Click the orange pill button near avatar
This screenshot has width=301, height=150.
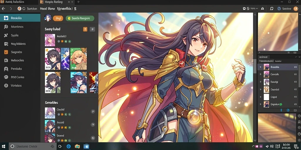58,18
